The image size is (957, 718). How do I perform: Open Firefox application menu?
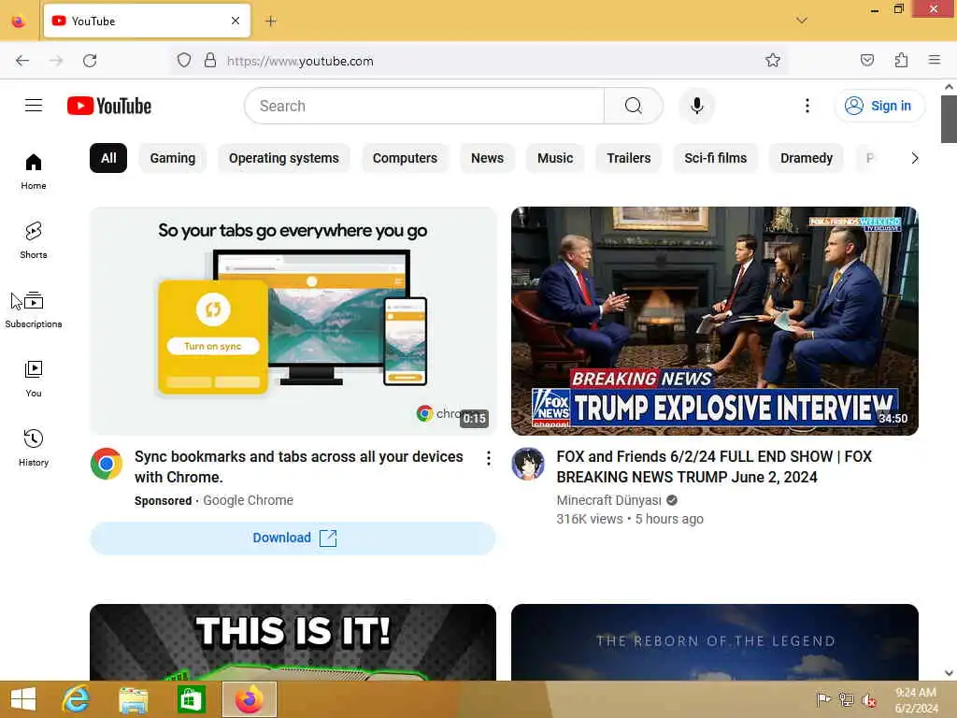tap(935, 60)
